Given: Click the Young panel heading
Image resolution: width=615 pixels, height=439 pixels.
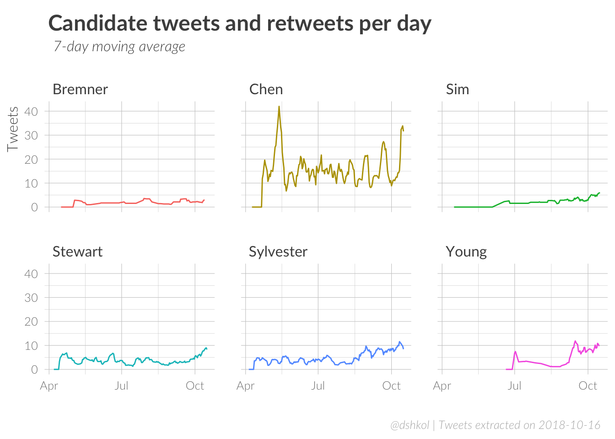Looking at the screenshot, I should [466, 252].
